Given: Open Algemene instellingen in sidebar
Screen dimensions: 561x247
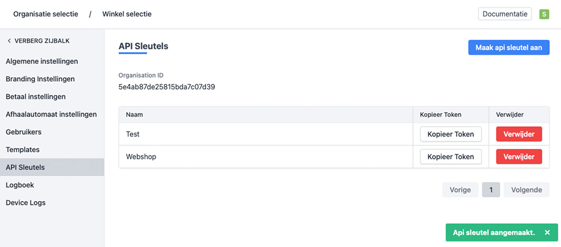Looking at the screenshot, I should tap(42, 61).
